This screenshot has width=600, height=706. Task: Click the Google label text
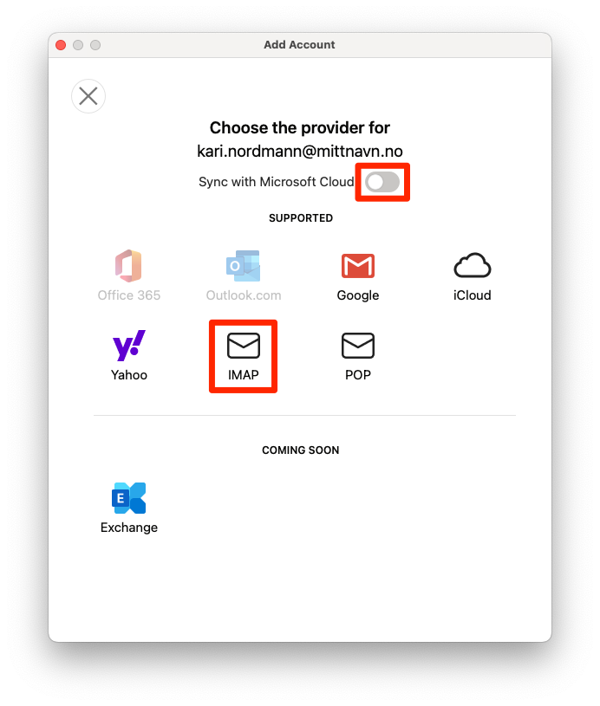click(358, 295)
